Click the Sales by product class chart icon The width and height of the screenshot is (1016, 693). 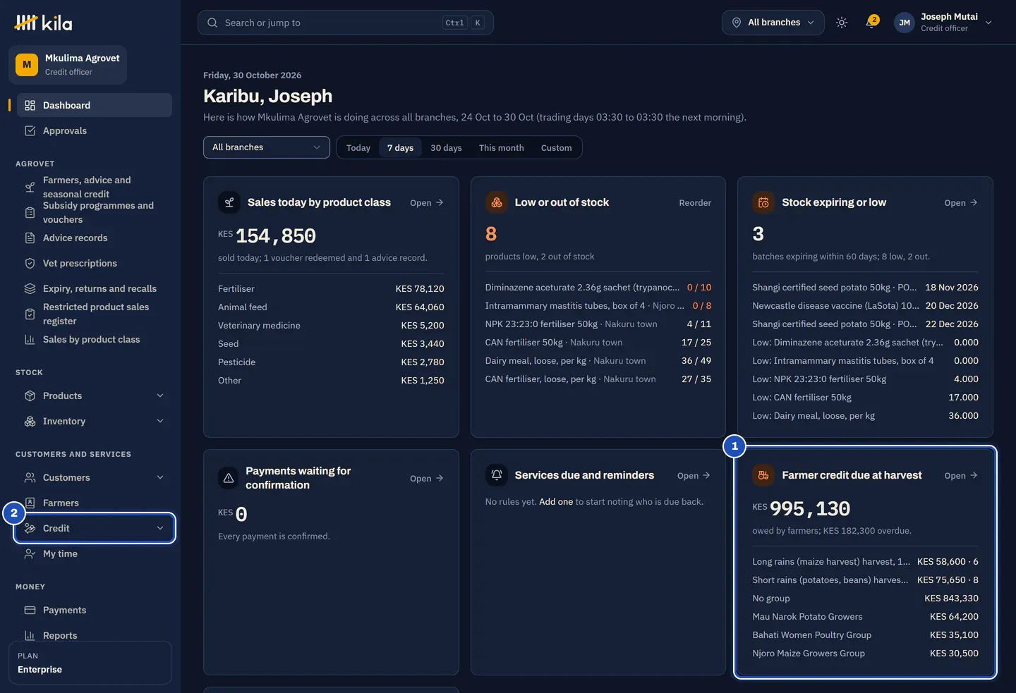(30, 339)
